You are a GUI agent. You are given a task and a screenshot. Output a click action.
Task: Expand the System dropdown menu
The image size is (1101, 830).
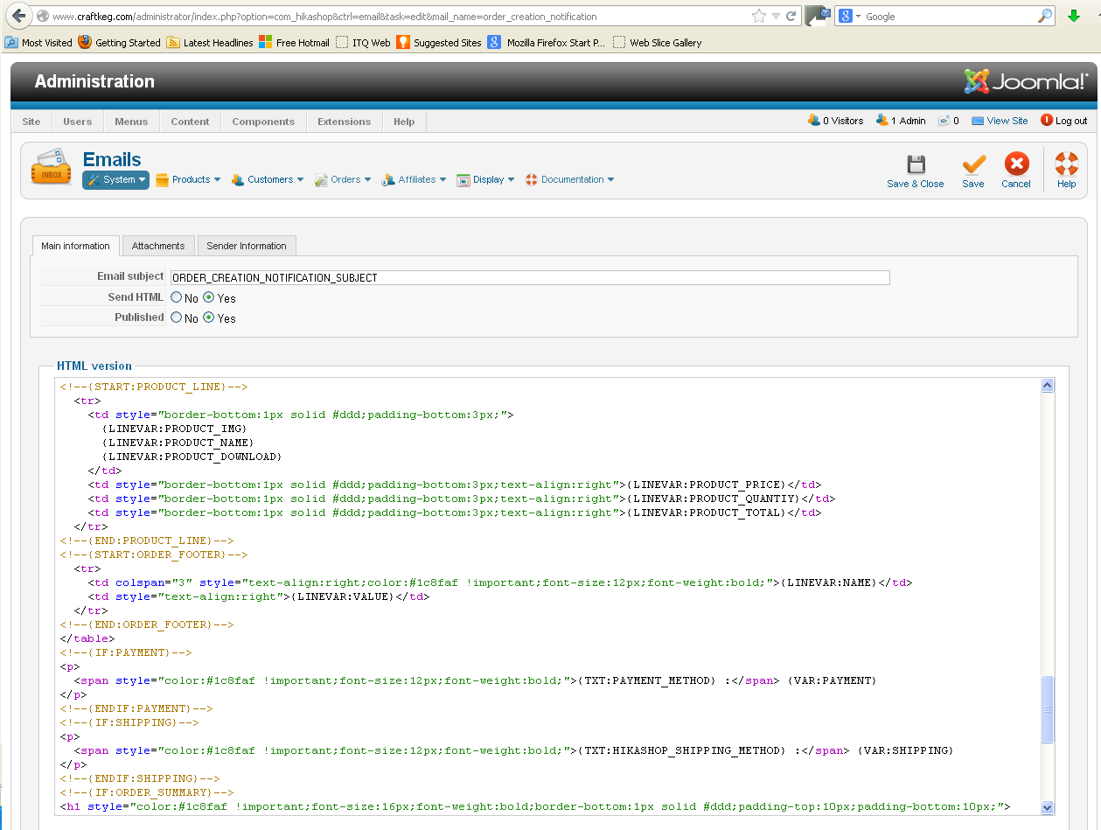[116, 179]
